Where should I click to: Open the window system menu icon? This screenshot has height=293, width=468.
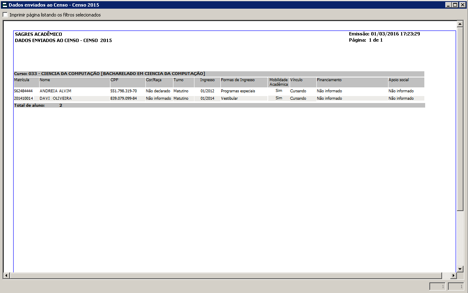(x=5, y=5)
